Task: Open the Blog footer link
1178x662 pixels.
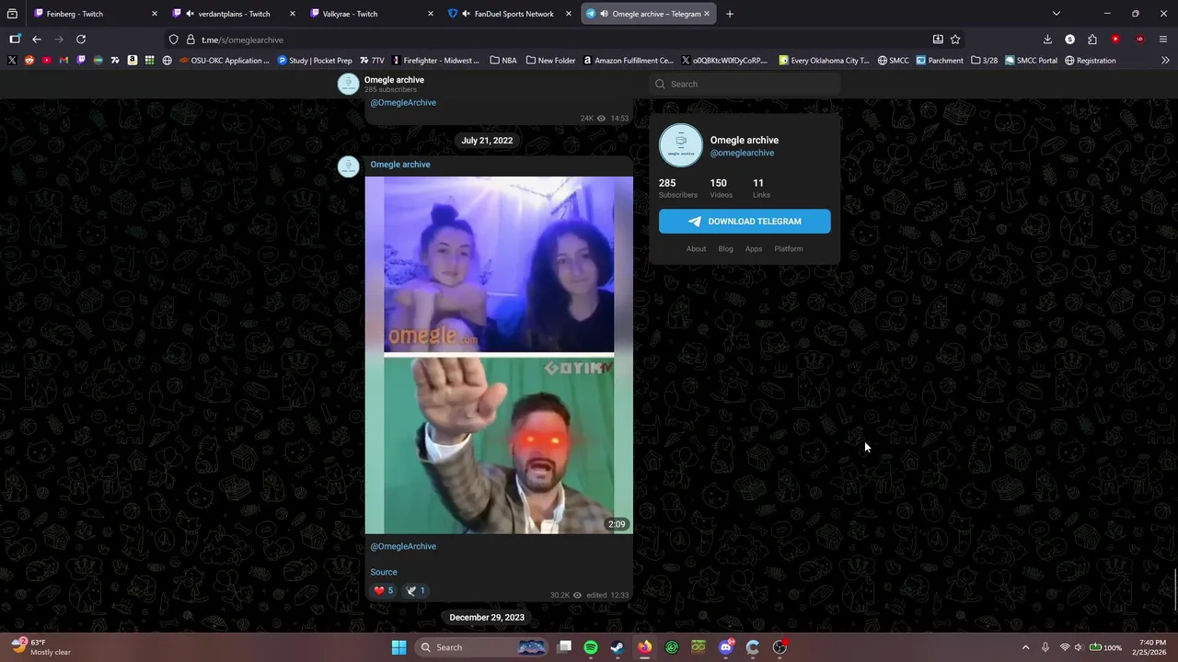Action: pyautogui.click(x=725, y=249)
